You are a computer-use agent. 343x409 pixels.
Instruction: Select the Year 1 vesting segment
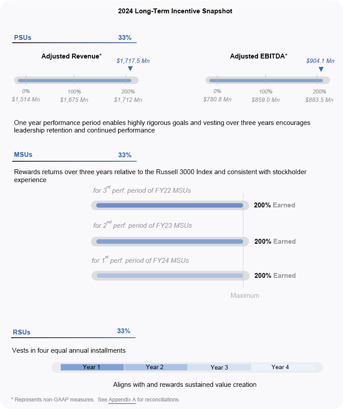point(92,367)
